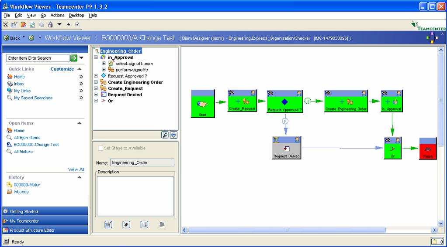Screen dimensions: 447x247
Task: Expand the Request Approved ? tree node
Action: click(x=96, y=76)
